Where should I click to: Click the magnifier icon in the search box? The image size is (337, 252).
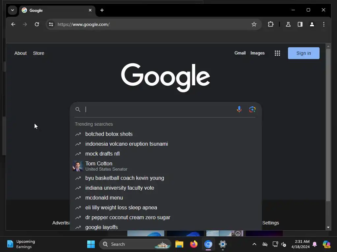(x=78, y=110)
